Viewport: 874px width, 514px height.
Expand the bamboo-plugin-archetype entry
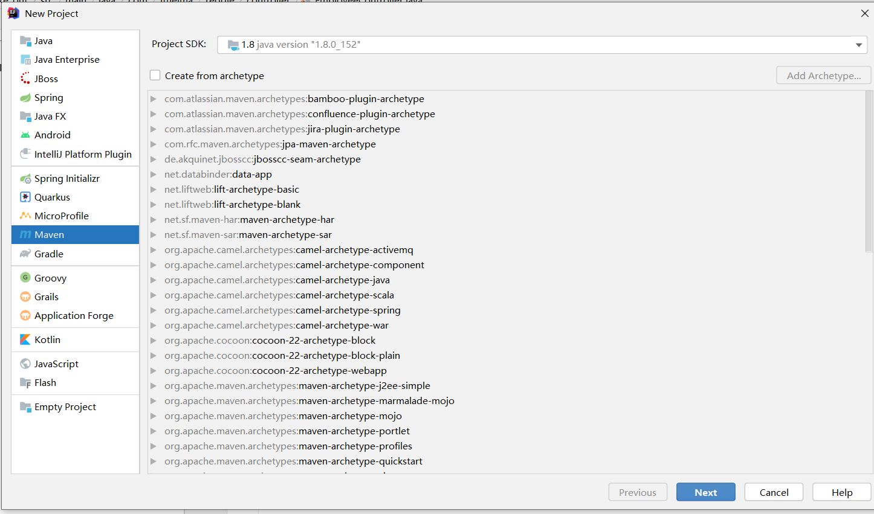[x=154, y=99]
